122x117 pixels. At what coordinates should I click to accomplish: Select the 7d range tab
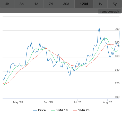[x=51, y=4]
